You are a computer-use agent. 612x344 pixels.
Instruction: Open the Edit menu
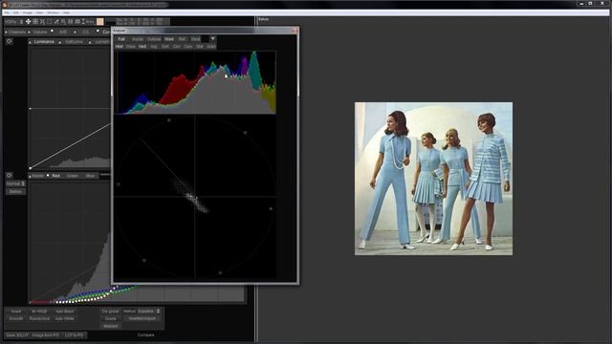(16, 12)
